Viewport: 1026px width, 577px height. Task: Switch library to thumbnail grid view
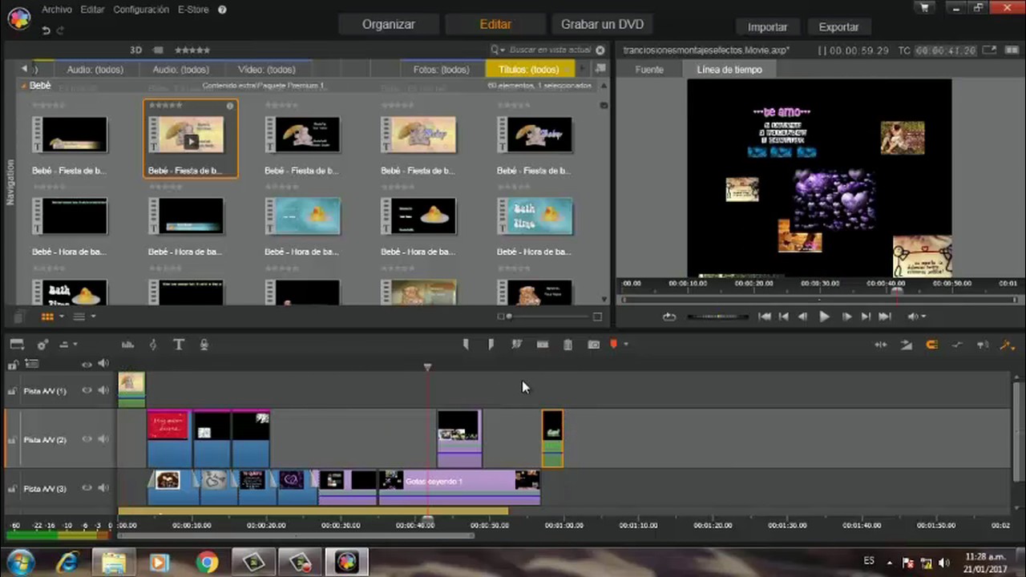(x=47, y=317)
